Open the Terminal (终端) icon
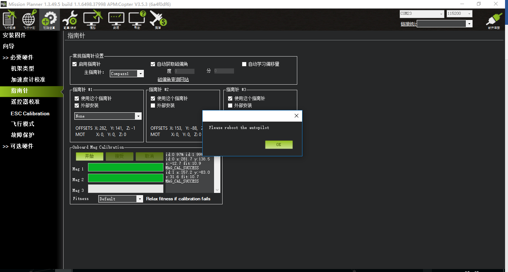 [116, 20]
